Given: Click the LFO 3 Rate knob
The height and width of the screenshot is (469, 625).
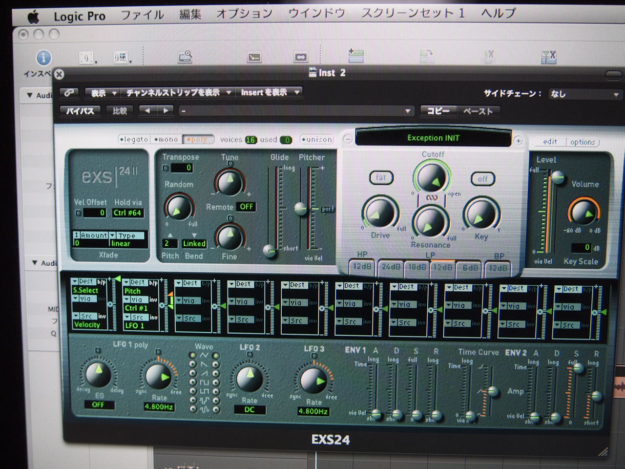Looking at the screenshot, I should click(x=313, y=381).
